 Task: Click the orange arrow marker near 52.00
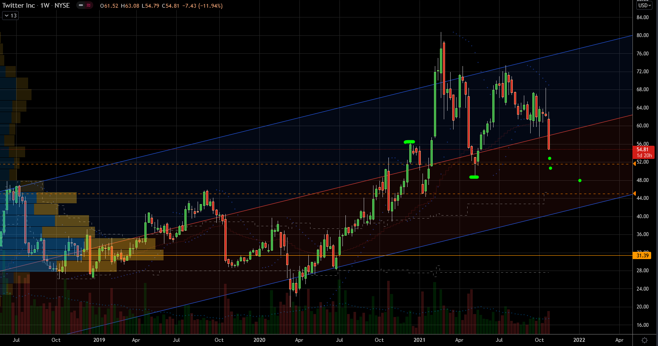click(635, 164)
